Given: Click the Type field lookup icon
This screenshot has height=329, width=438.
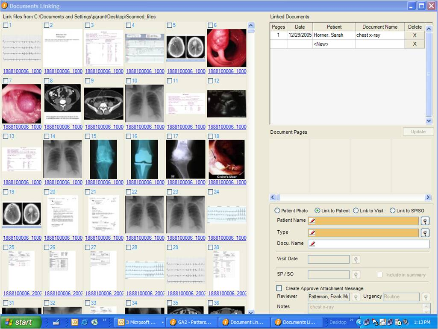Looking at the screenshot, I should (425, 233).
